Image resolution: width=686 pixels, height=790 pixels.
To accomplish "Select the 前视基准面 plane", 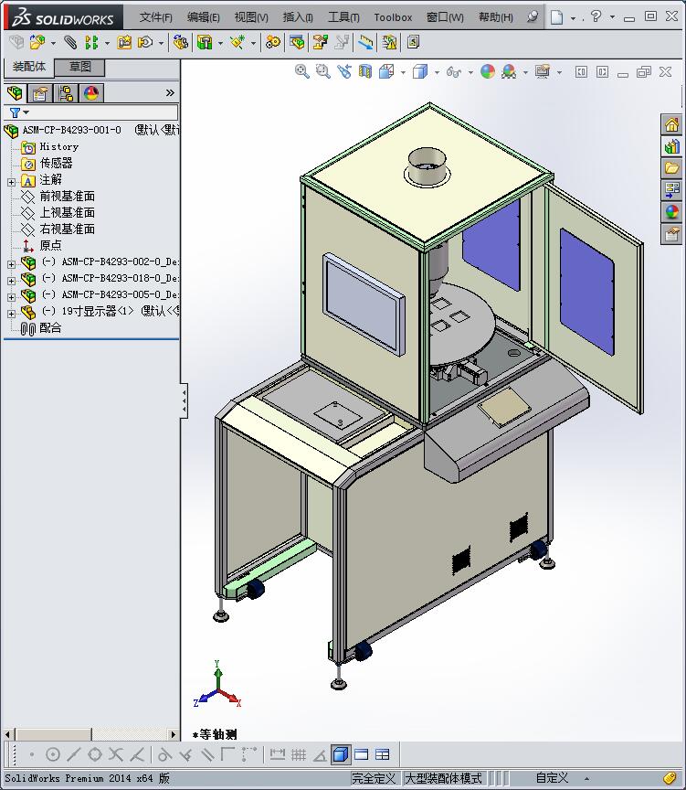I will pyautogui.click(x=67, y=196).
